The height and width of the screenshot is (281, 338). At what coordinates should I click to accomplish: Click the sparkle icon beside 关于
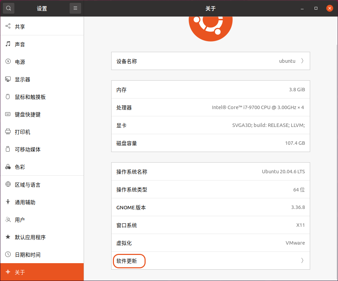tap(8, 272)
